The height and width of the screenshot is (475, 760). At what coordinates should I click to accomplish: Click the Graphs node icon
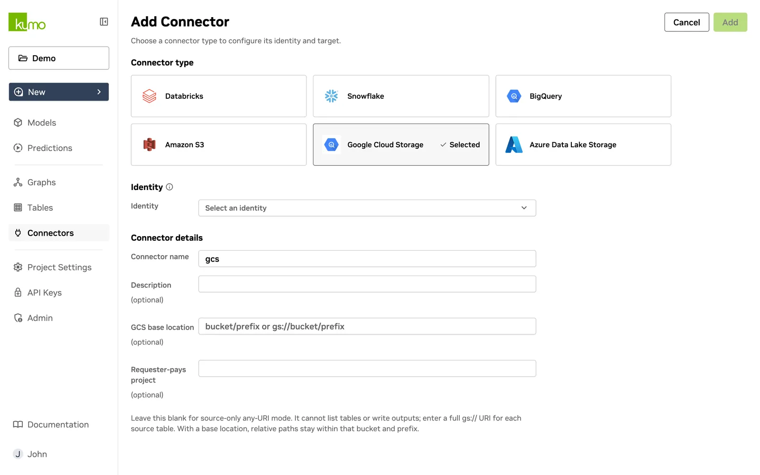tap(18, 182)
